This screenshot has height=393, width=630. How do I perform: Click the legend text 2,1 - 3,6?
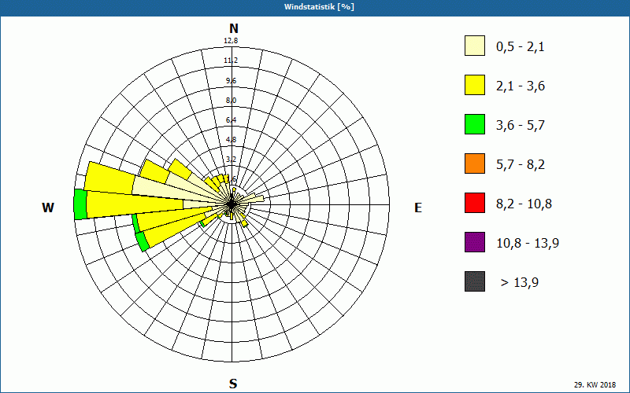tap(521, 86)
